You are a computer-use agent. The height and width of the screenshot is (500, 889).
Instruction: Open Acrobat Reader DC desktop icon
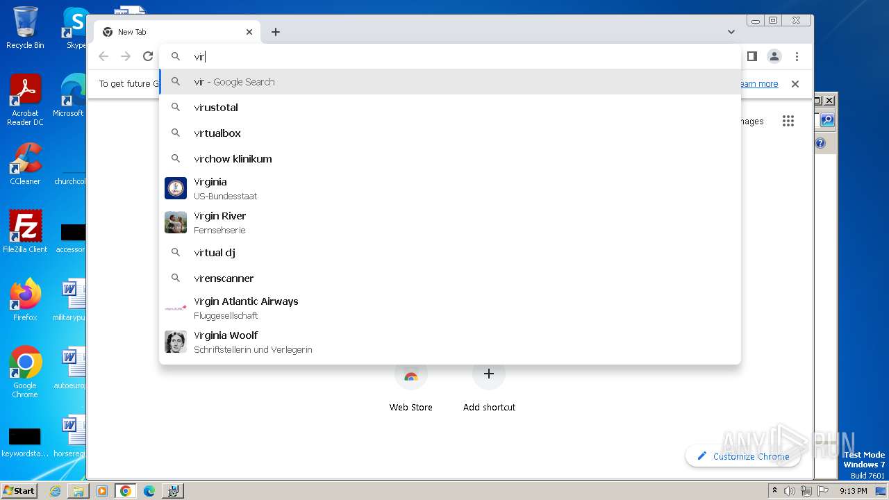[x=25, y=100]
